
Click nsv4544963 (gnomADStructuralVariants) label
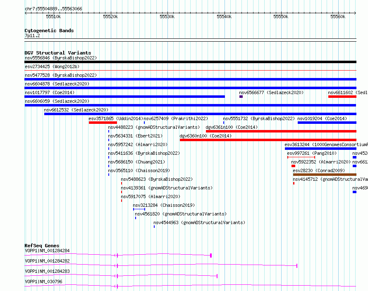tap(199, 222)
